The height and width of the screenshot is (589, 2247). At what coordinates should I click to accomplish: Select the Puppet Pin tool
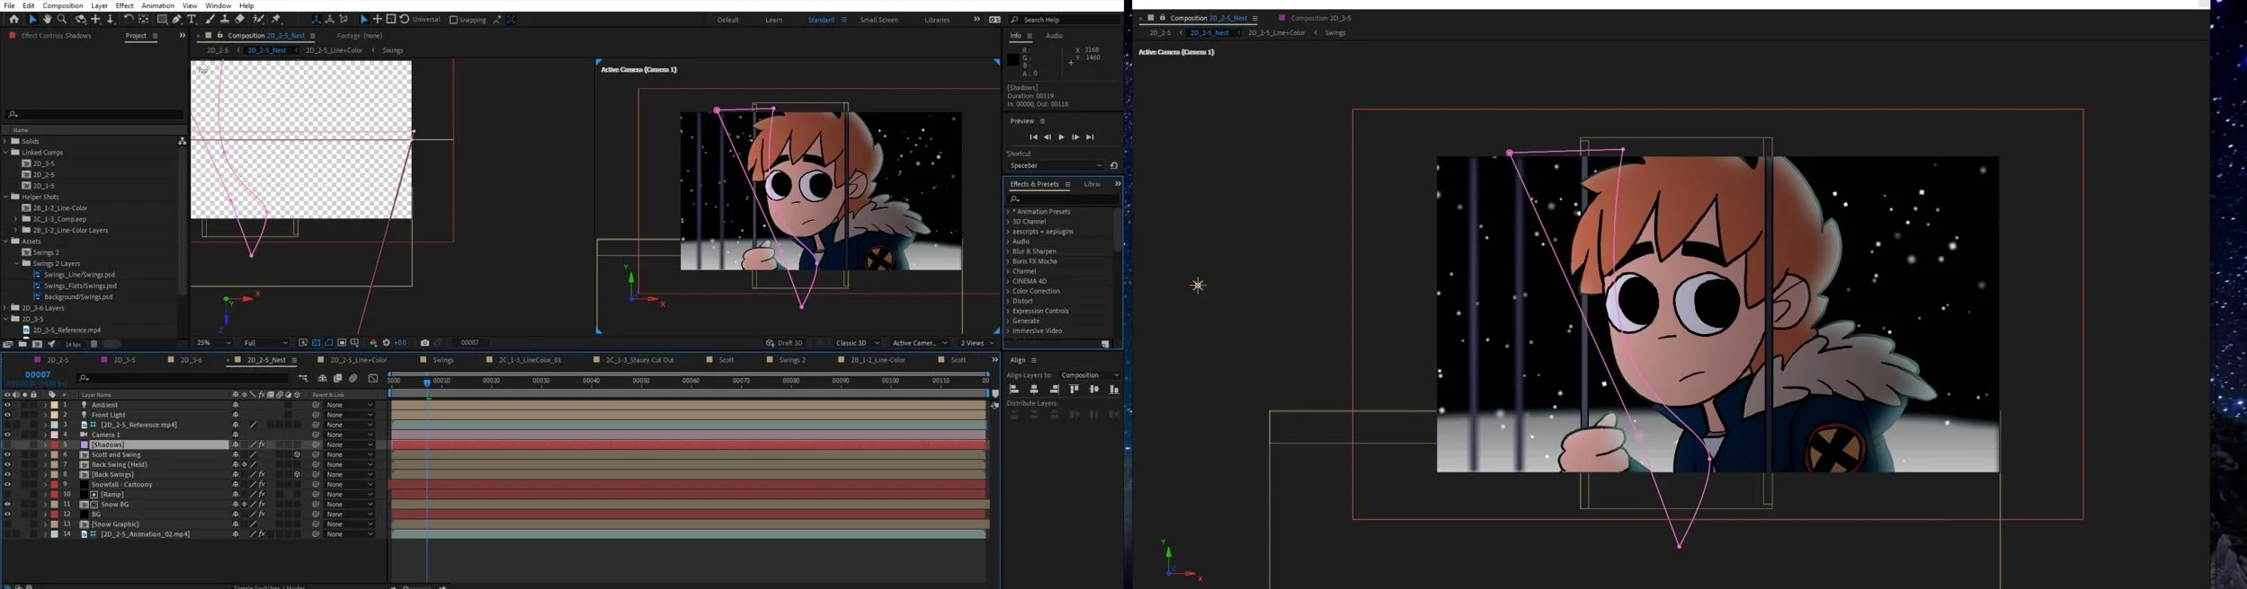[x=276, y=19]
